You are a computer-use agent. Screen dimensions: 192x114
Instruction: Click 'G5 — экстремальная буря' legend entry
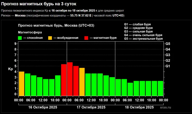tap(143, 39)
